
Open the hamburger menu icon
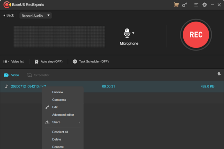196,5
